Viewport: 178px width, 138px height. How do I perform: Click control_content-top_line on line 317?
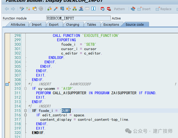pyautogui.click(x=103, y=120)
